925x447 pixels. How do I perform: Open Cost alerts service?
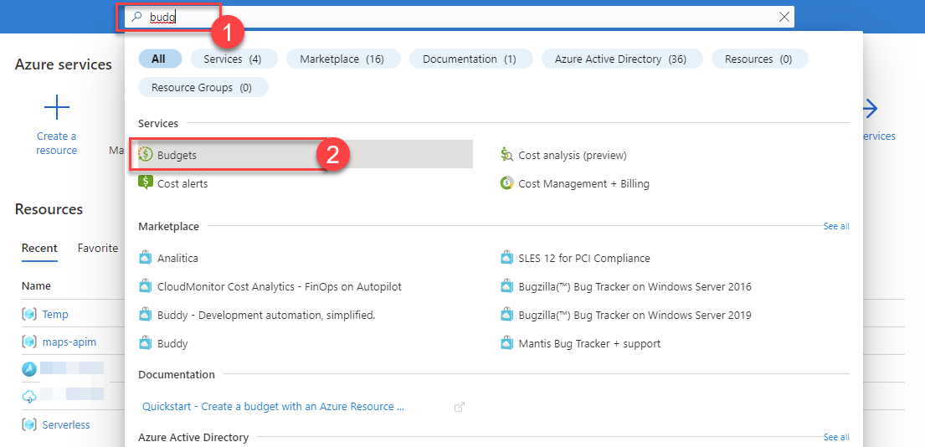point(182,183)
